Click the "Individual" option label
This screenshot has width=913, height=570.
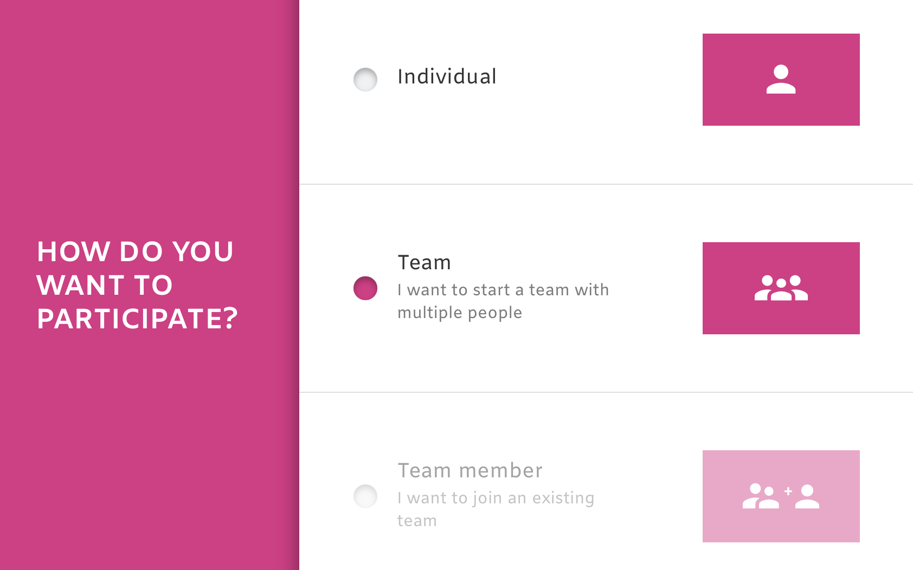pos(447,77)
